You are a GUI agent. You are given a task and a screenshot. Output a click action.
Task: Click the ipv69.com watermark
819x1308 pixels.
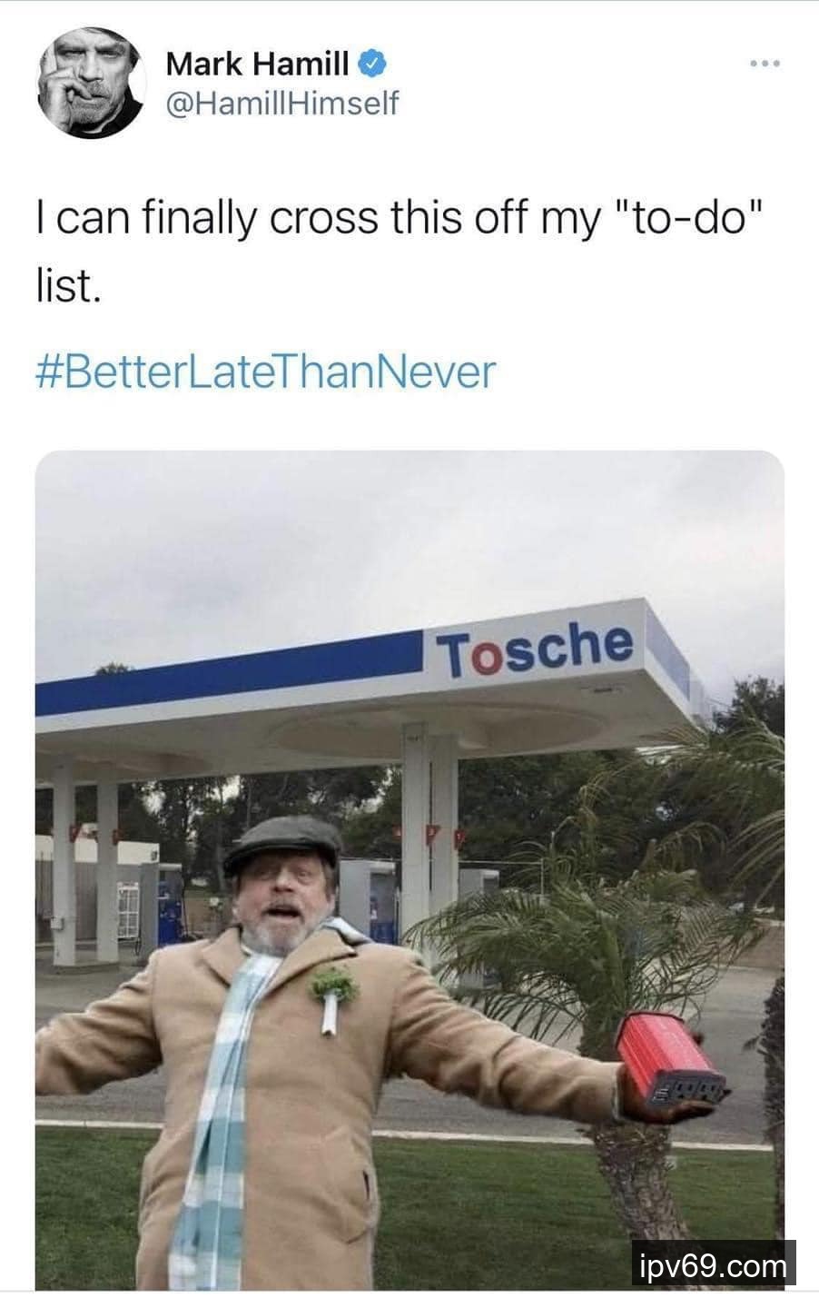tap(714, 1264)
